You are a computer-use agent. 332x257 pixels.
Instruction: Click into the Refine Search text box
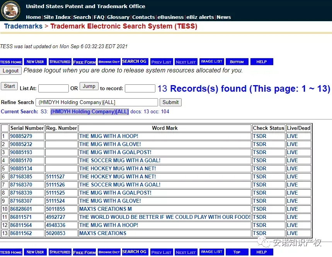(97, 102)
